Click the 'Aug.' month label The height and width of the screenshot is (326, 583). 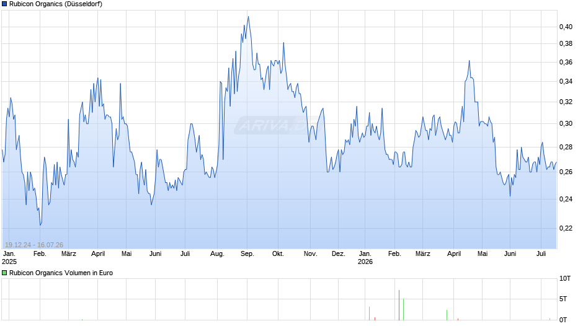pos(217,254)
